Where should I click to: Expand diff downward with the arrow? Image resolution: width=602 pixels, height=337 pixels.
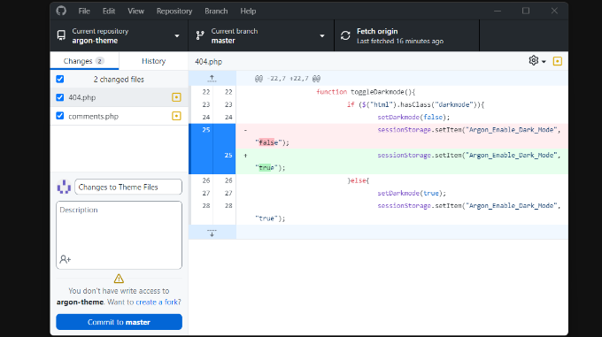[x=212, y=233]
